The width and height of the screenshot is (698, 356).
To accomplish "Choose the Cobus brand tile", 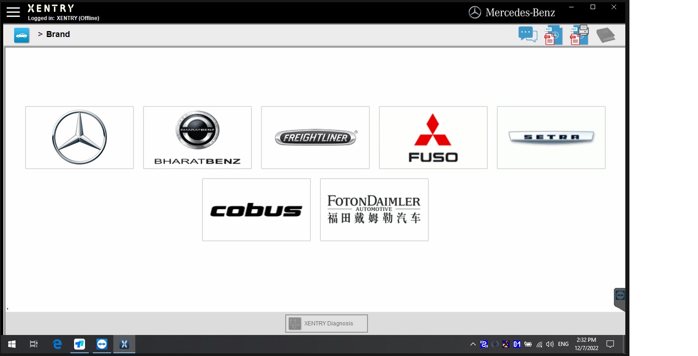I will pyautogui.click(x=256, y=210).
